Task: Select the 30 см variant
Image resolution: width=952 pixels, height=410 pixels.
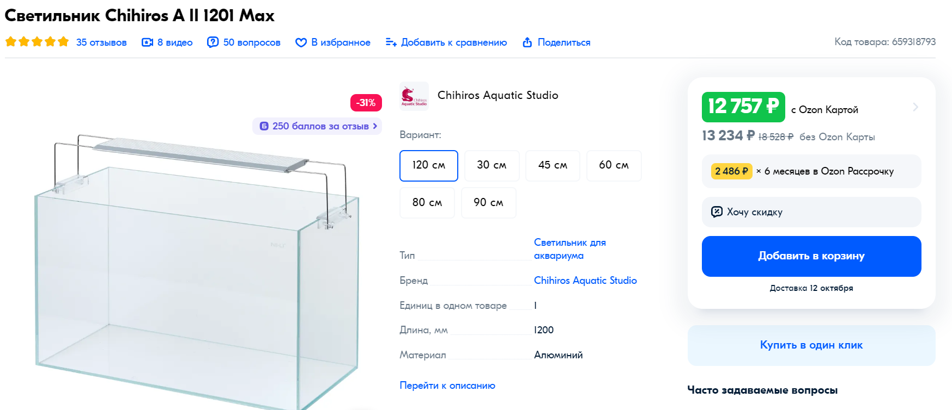Action: [x=492, y=165]
